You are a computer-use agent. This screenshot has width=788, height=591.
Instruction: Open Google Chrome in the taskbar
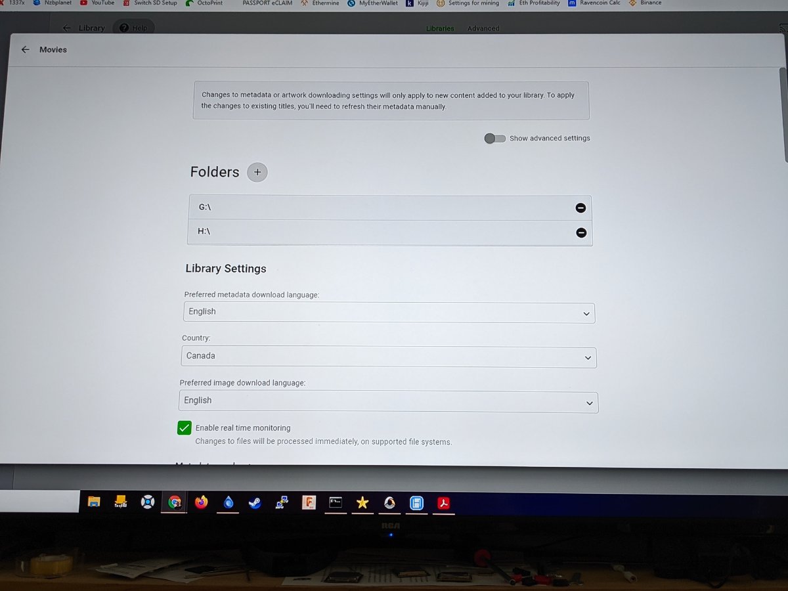point(175,502)
